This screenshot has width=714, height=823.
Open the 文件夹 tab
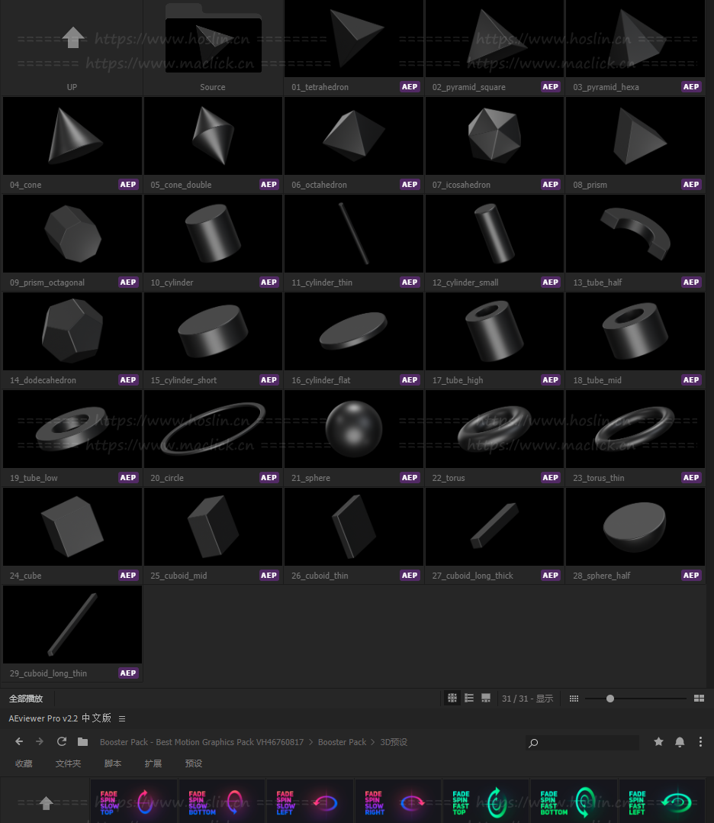click(68, 763)
